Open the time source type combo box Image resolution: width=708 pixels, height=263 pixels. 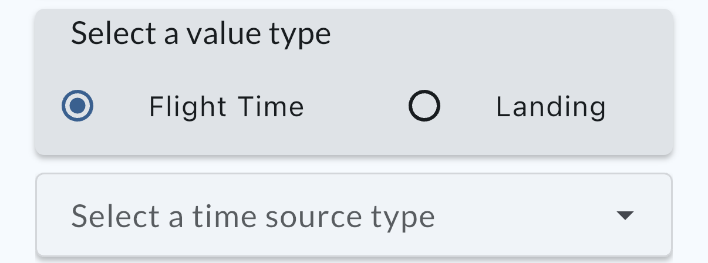353,215
